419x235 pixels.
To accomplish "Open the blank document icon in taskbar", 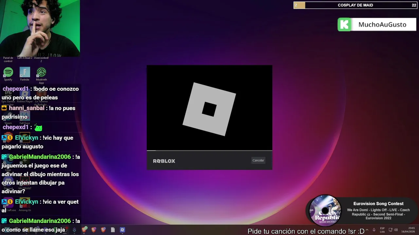I will click(x=113, y=230).
